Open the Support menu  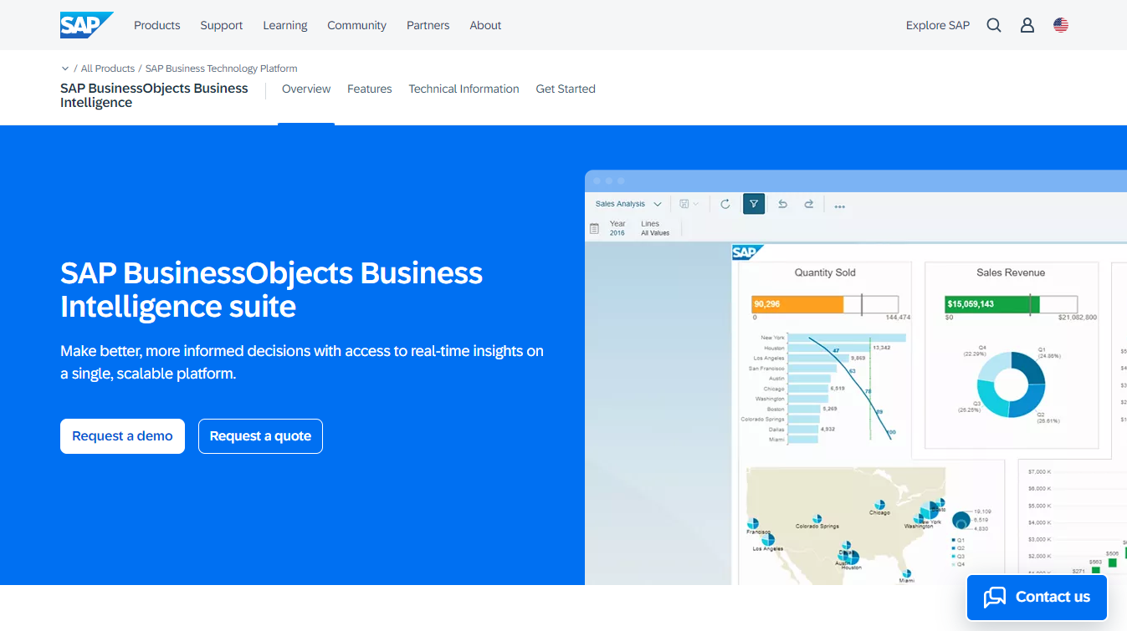222,25
